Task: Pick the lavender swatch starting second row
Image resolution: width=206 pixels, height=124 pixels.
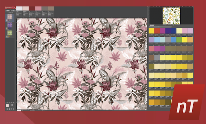Action: coord(151,40)
